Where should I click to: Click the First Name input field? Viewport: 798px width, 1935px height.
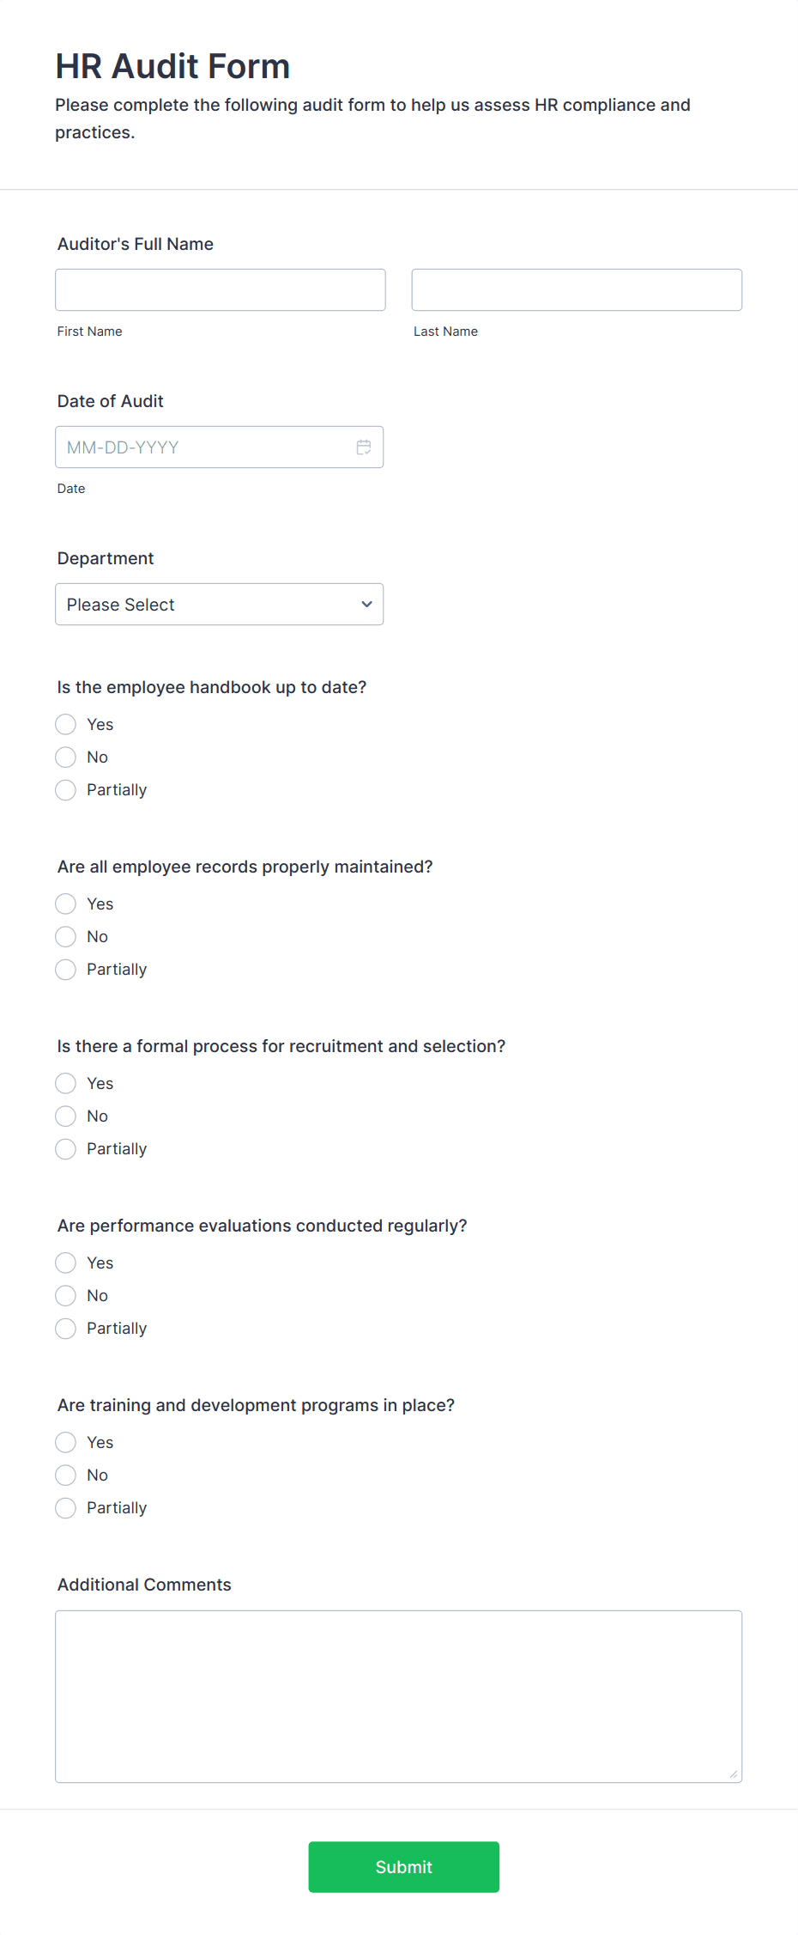(220, 289)
